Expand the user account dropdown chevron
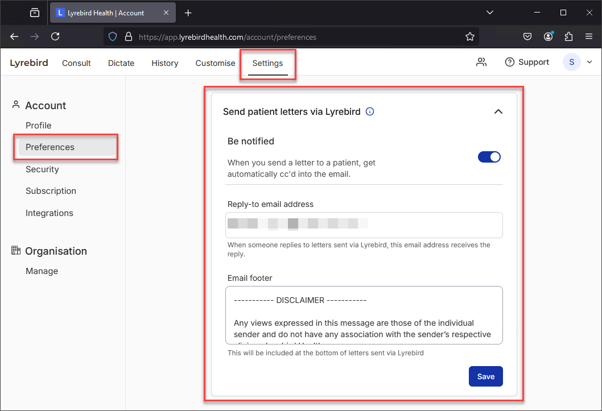The height and width of the screenshot is (411, 602). pyautogui.click(x=589, y=62)
